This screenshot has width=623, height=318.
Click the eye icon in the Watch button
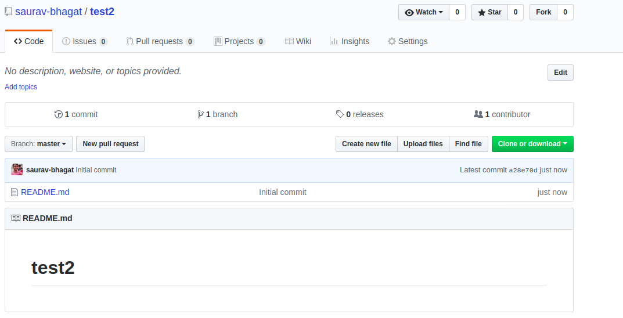pyautogui.click(x=409, y=13)
